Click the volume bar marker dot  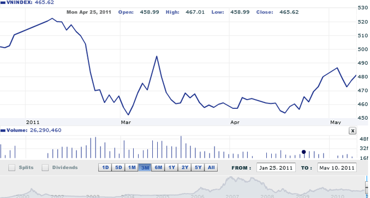pyautogui.click(x=303, y=152)
